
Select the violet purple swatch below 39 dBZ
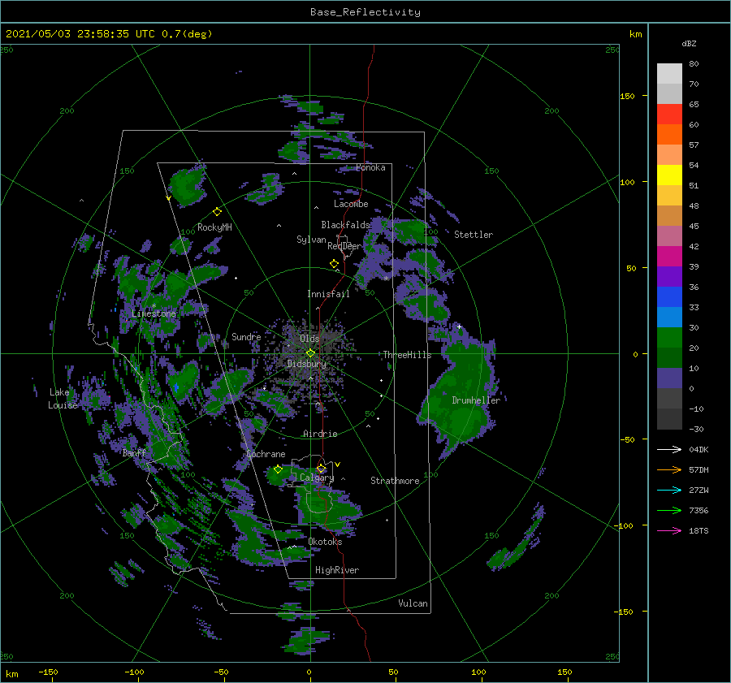click(669, 276)
